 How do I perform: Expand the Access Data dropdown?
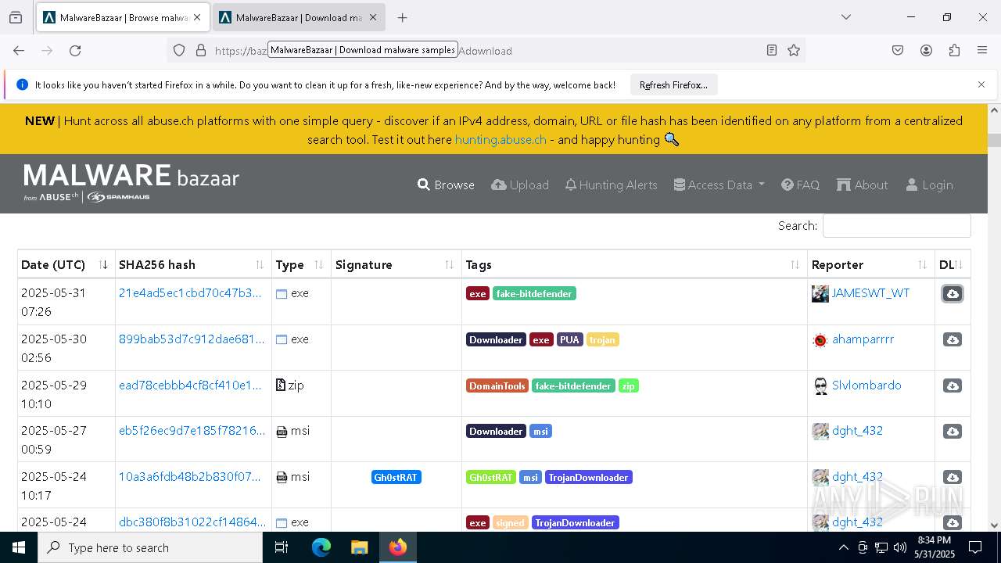pos(719,185)
